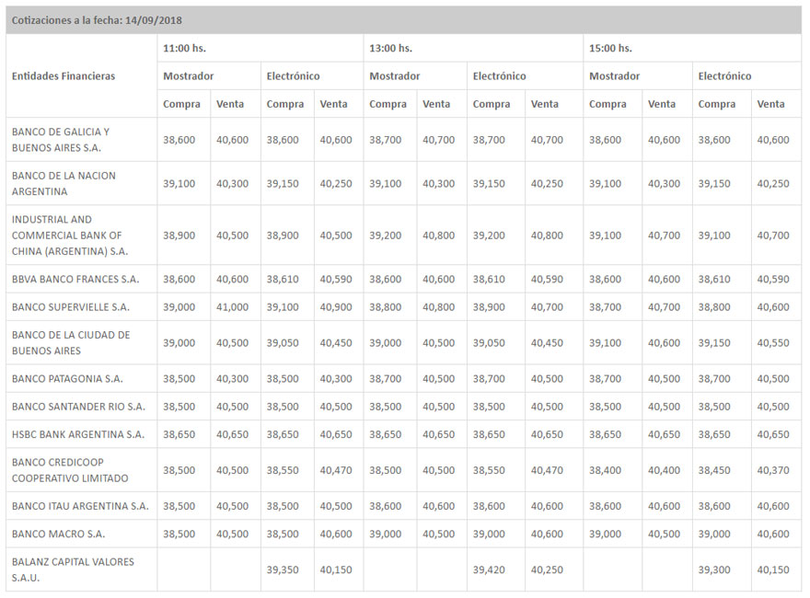Select the 'Banco de Galicia y Buenos Aires S.A.' row label
Viewport: 810px width, 598px height.
point(61,140)
